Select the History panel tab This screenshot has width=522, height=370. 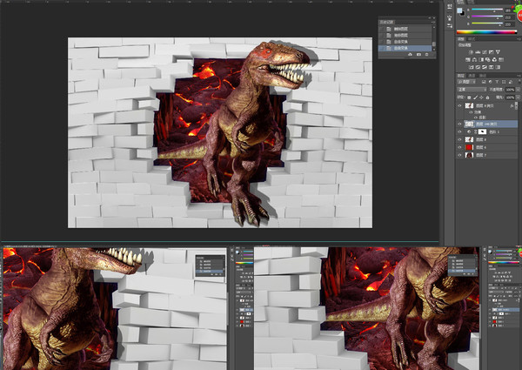click(386, 23)
